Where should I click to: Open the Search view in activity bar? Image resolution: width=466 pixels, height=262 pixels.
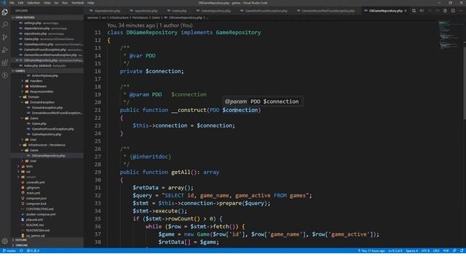5,25
